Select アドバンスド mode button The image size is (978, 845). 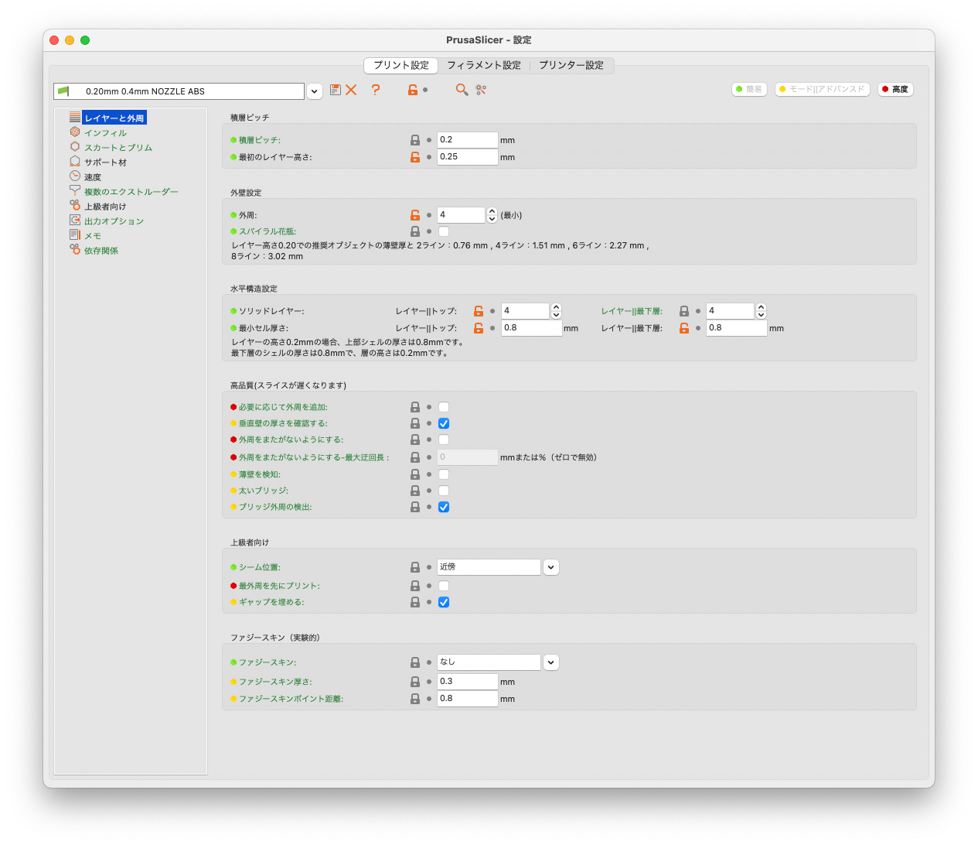coord(823,89)
